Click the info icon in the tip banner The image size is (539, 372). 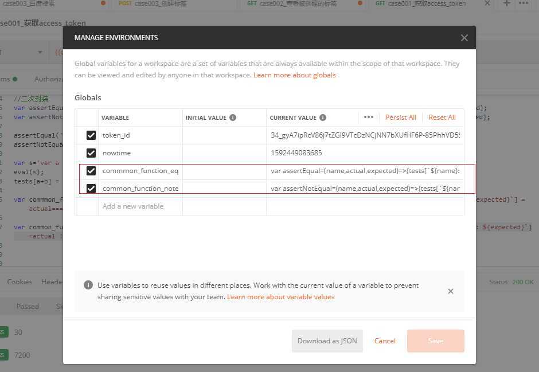click(88, 285)
